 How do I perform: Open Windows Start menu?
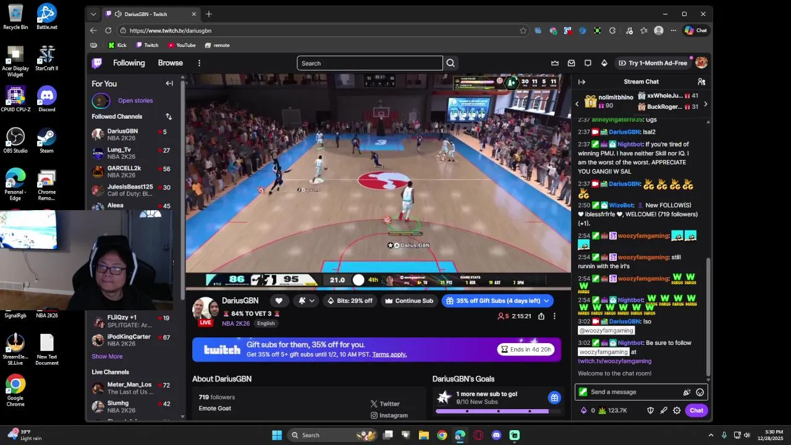tap(277, 435)
